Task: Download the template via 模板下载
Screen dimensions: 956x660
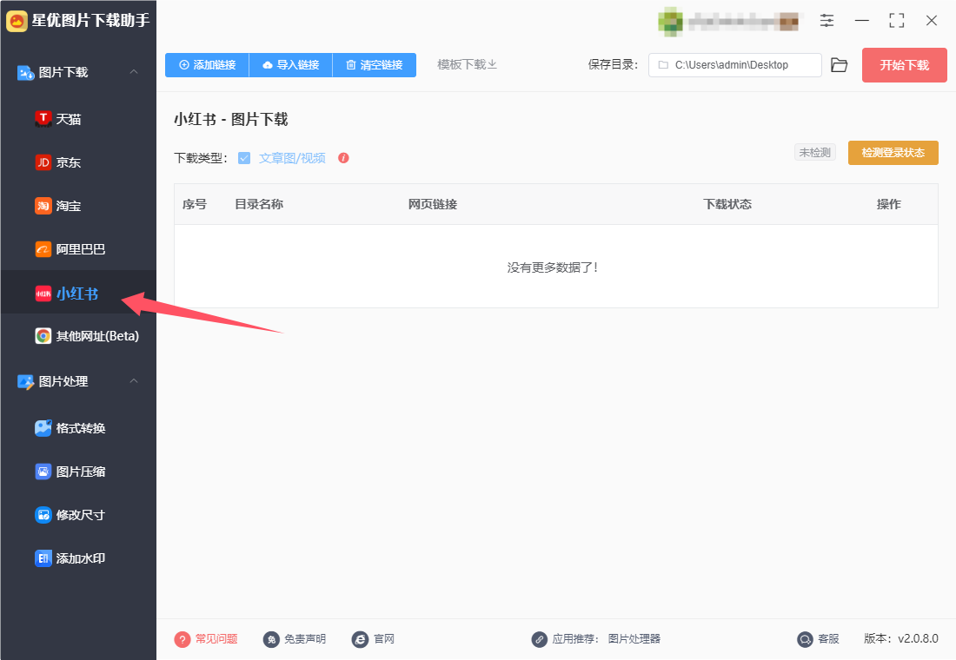Action: pos(467,64)
